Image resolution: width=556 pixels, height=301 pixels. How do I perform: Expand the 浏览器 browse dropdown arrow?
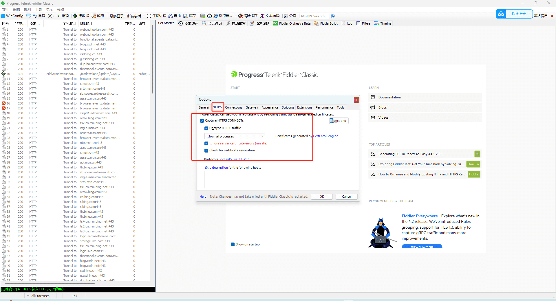click(236, 16)
